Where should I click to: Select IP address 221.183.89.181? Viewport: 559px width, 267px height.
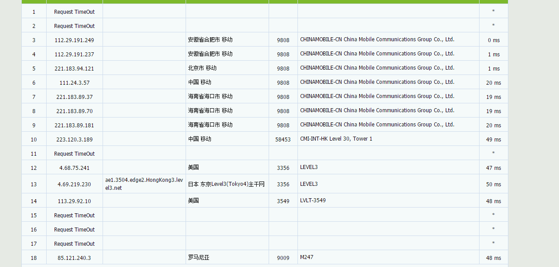click(74, 125)
